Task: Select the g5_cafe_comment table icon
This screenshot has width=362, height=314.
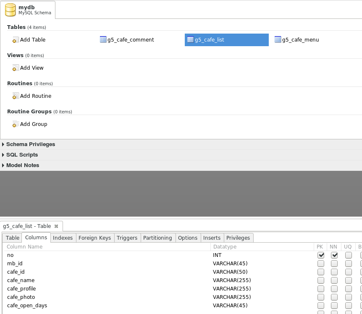Action: [x=103, y=40]
